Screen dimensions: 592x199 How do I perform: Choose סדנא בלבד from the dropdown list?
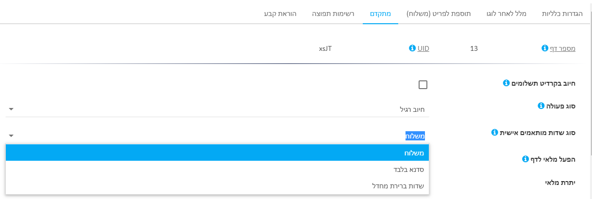(x=217, y=169)
